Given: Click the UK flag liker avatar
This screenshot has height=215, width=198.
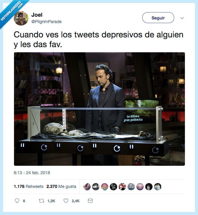Looking at the screenshot, I should (x=122, y=187).
